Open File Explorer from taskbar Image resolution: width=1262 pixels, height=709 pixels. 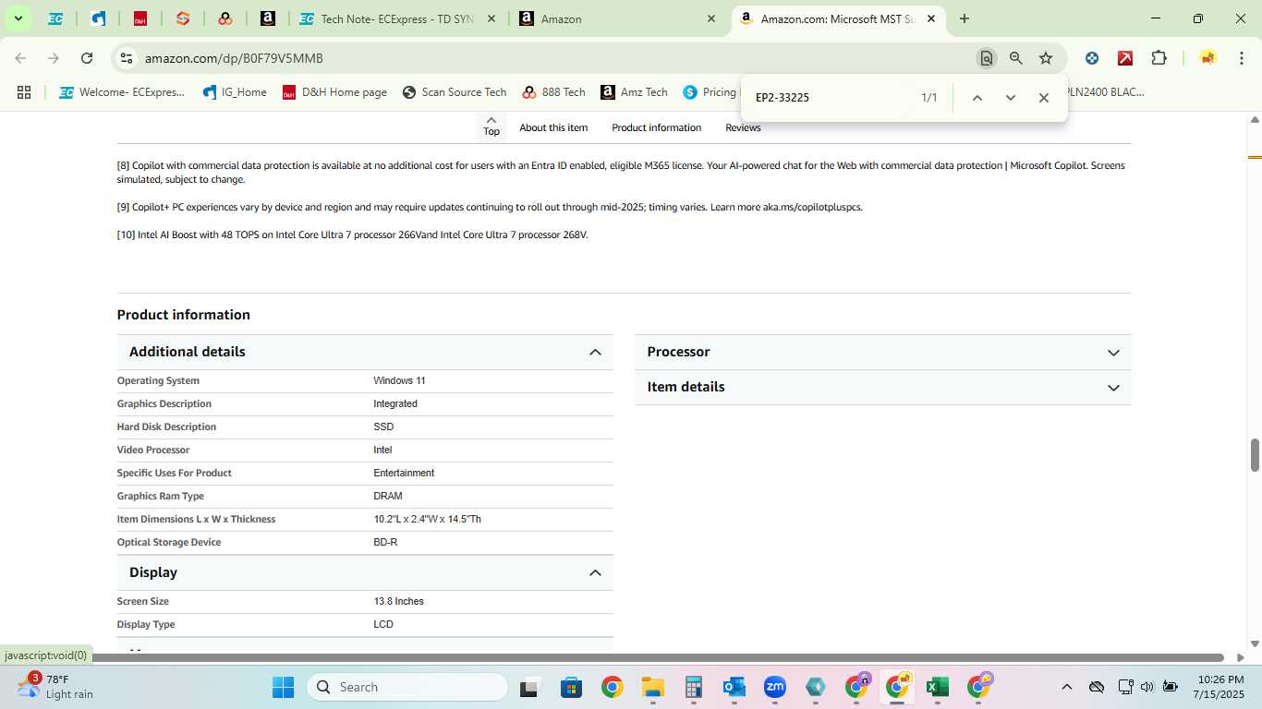(x=653, y=687)
